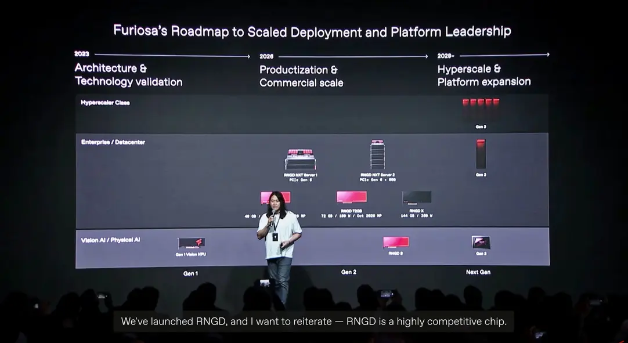Select the '2028-' timeline year label

(446, 56)
